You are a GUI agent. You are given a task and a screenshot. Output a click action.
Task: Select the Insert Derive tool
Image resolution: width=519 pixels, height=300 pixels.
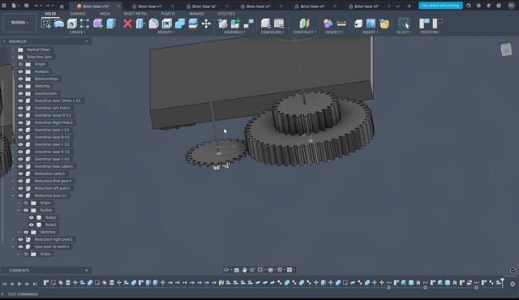click(x=358, y=24)
